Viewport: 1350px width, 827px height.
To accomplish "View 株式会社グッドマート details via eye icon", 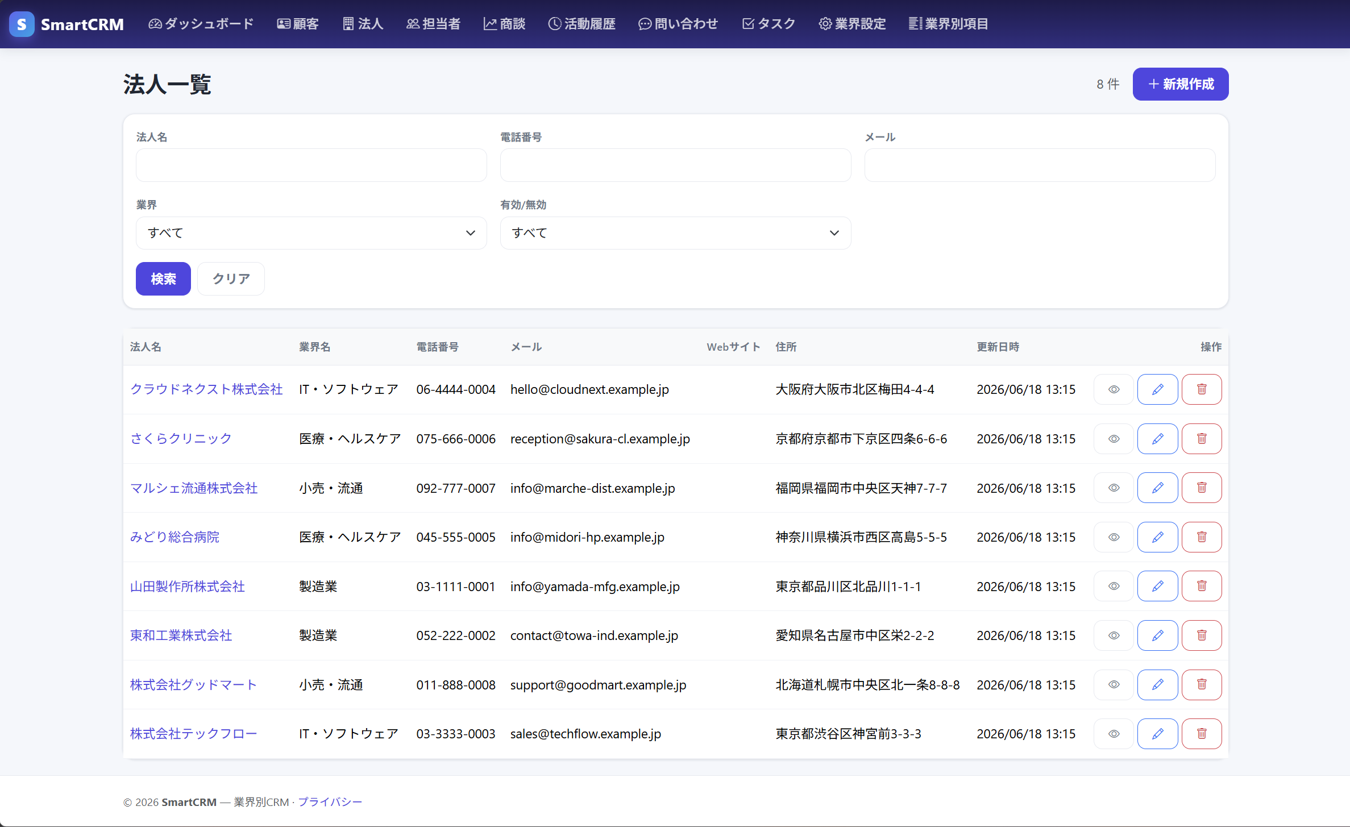I will [x=1114, y=684].
